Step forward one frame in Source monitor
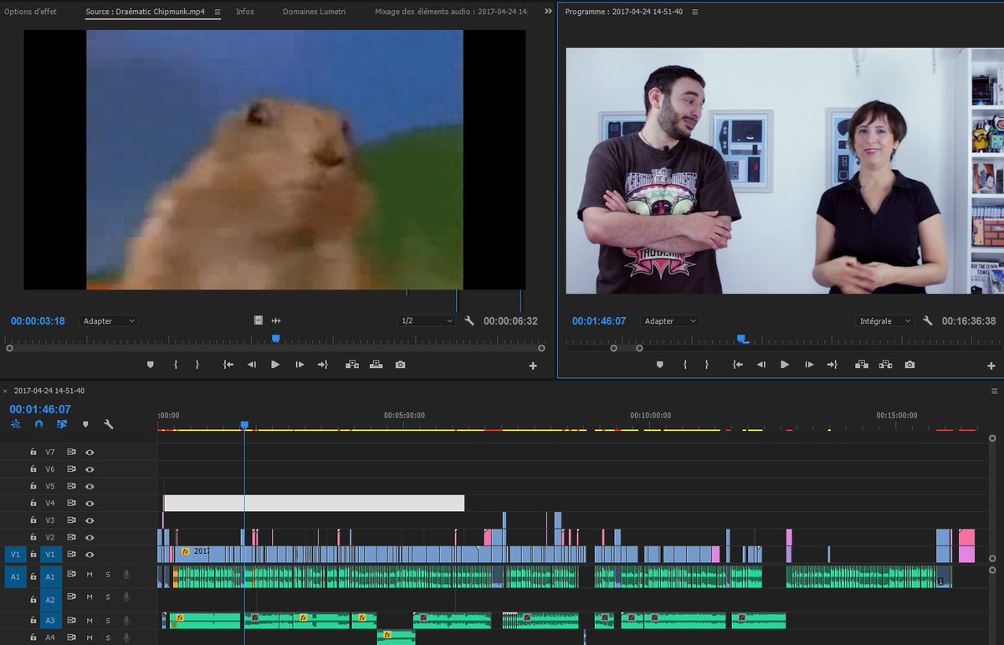Screen dimensions: 1004x645 (x=300, y=365)
